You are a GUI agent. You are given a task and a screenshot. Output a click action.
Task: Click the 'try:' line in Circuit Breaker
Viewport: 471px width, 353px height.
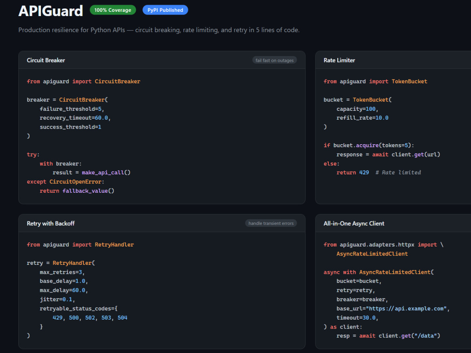[33, 155]
